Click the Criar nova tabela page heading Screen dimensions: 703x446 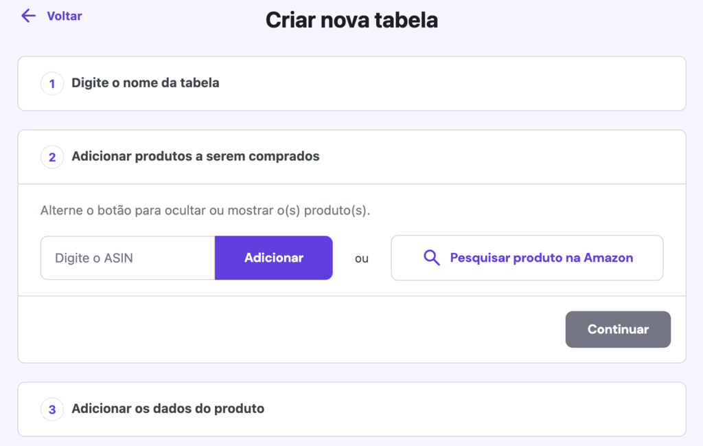tap(351, 20)
